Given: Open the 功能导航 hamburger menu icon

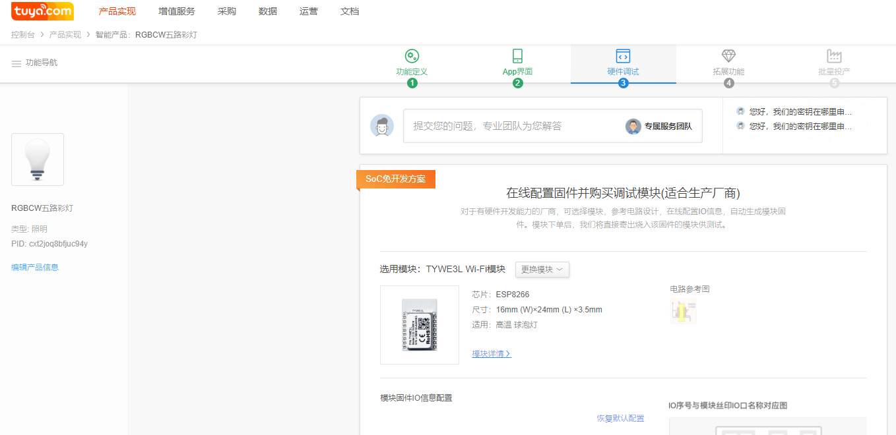Looking at the screenshot, I should coord(16,63).
